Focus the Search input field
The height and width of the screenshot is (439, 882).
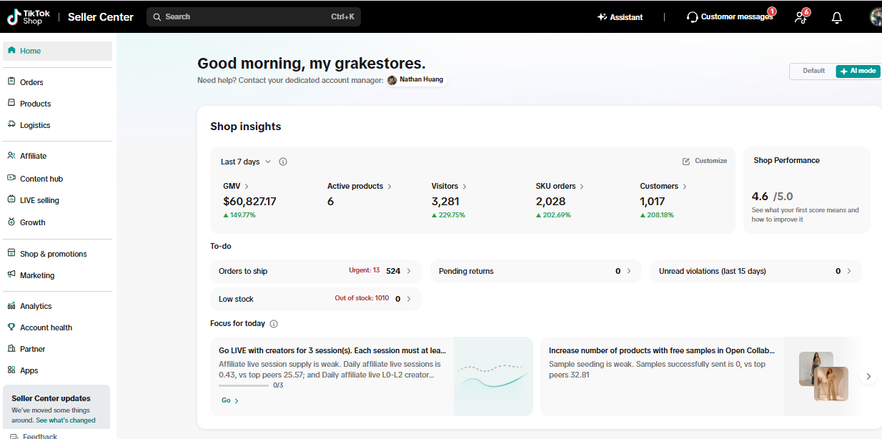coord(254,17)
